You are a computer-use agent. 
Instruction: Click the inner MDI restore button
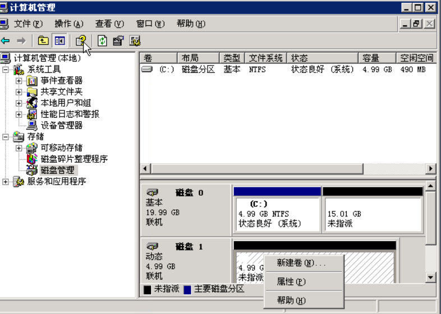click(x=416, y=24)
